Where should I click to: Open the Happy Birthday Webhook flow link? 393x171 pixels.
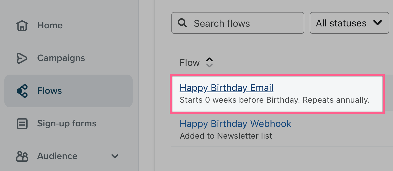235,124
